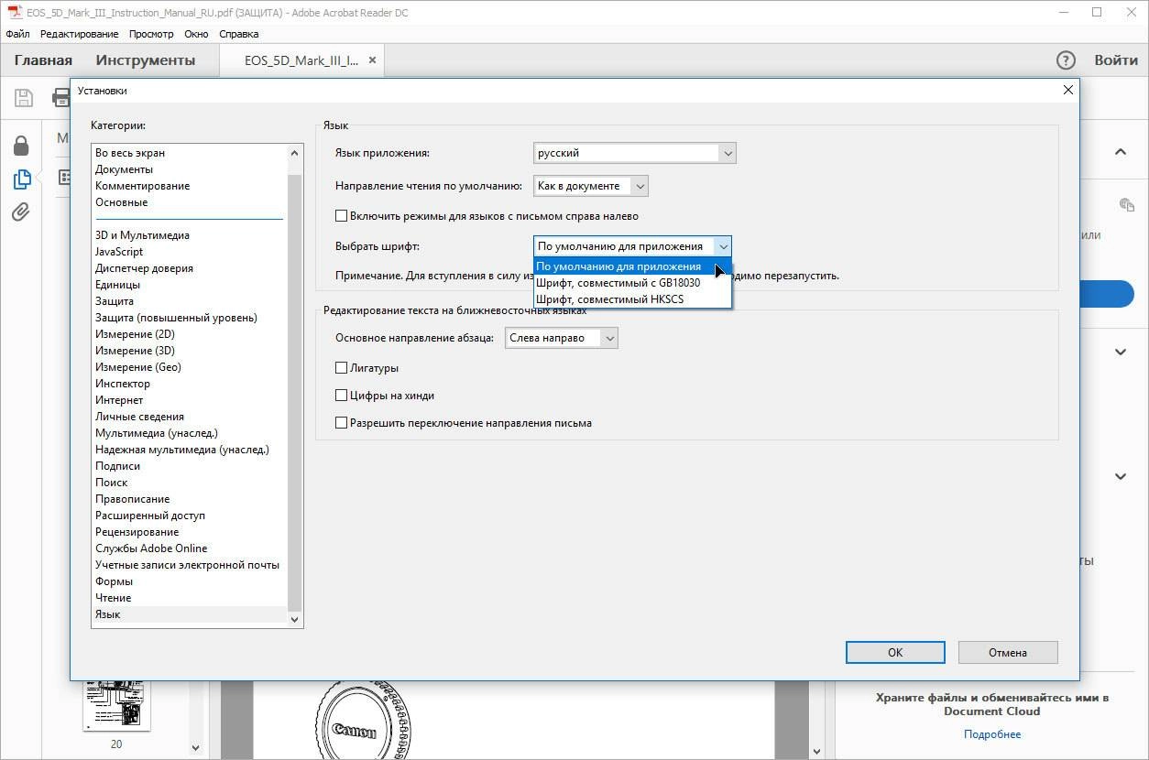Viewport: 1149px width, 760px height.
Task: Toggle the Цифры на хинди checkbox
Action: click(341, 396)
